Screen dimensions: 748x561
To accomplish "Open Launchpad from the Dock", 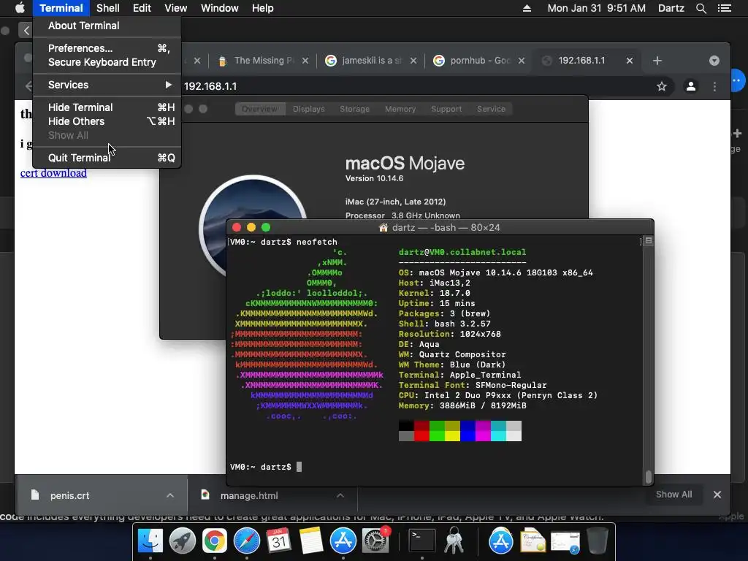I will [182, 541].
